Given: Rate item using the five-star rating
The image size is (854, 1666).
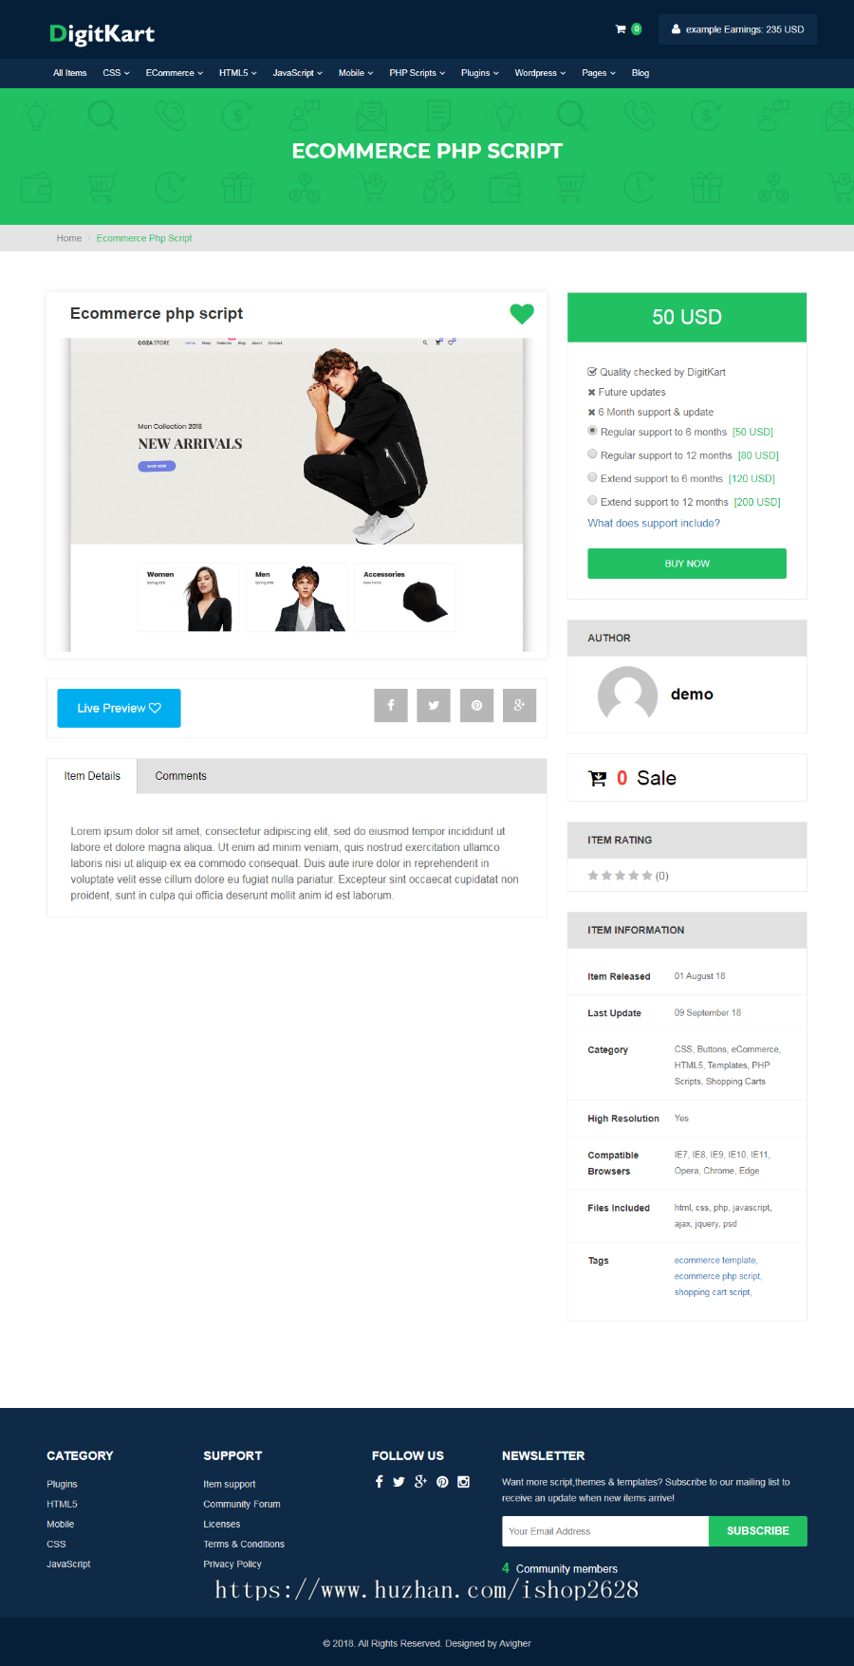Looking at the screenshot, I should (620, 876).
